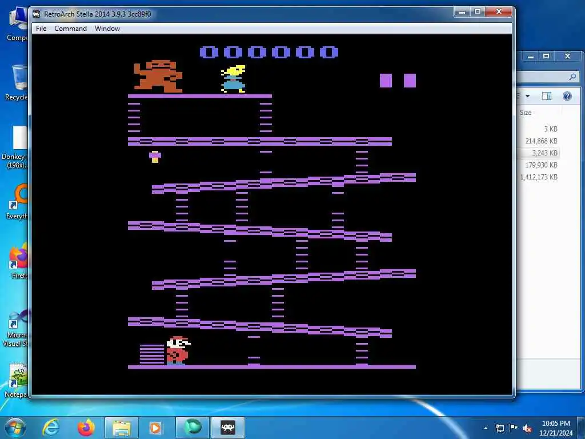Click the Donkey Kong ape sprite

coord(158,76)
